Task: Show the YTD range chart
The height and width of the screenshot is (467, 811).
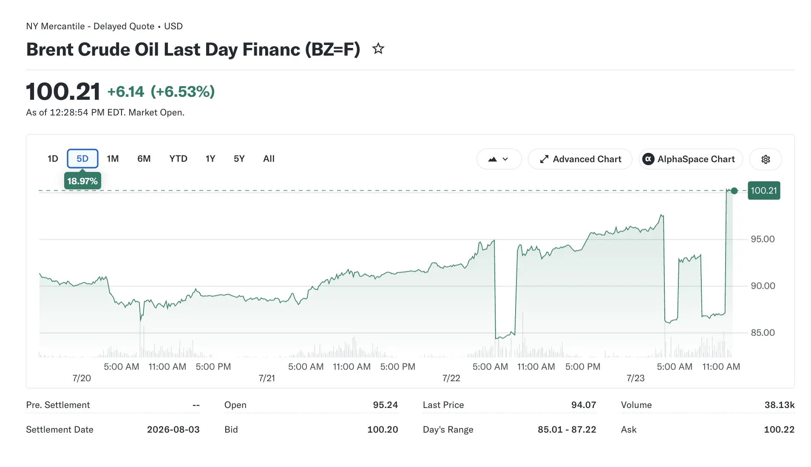Action: point(178,159)
